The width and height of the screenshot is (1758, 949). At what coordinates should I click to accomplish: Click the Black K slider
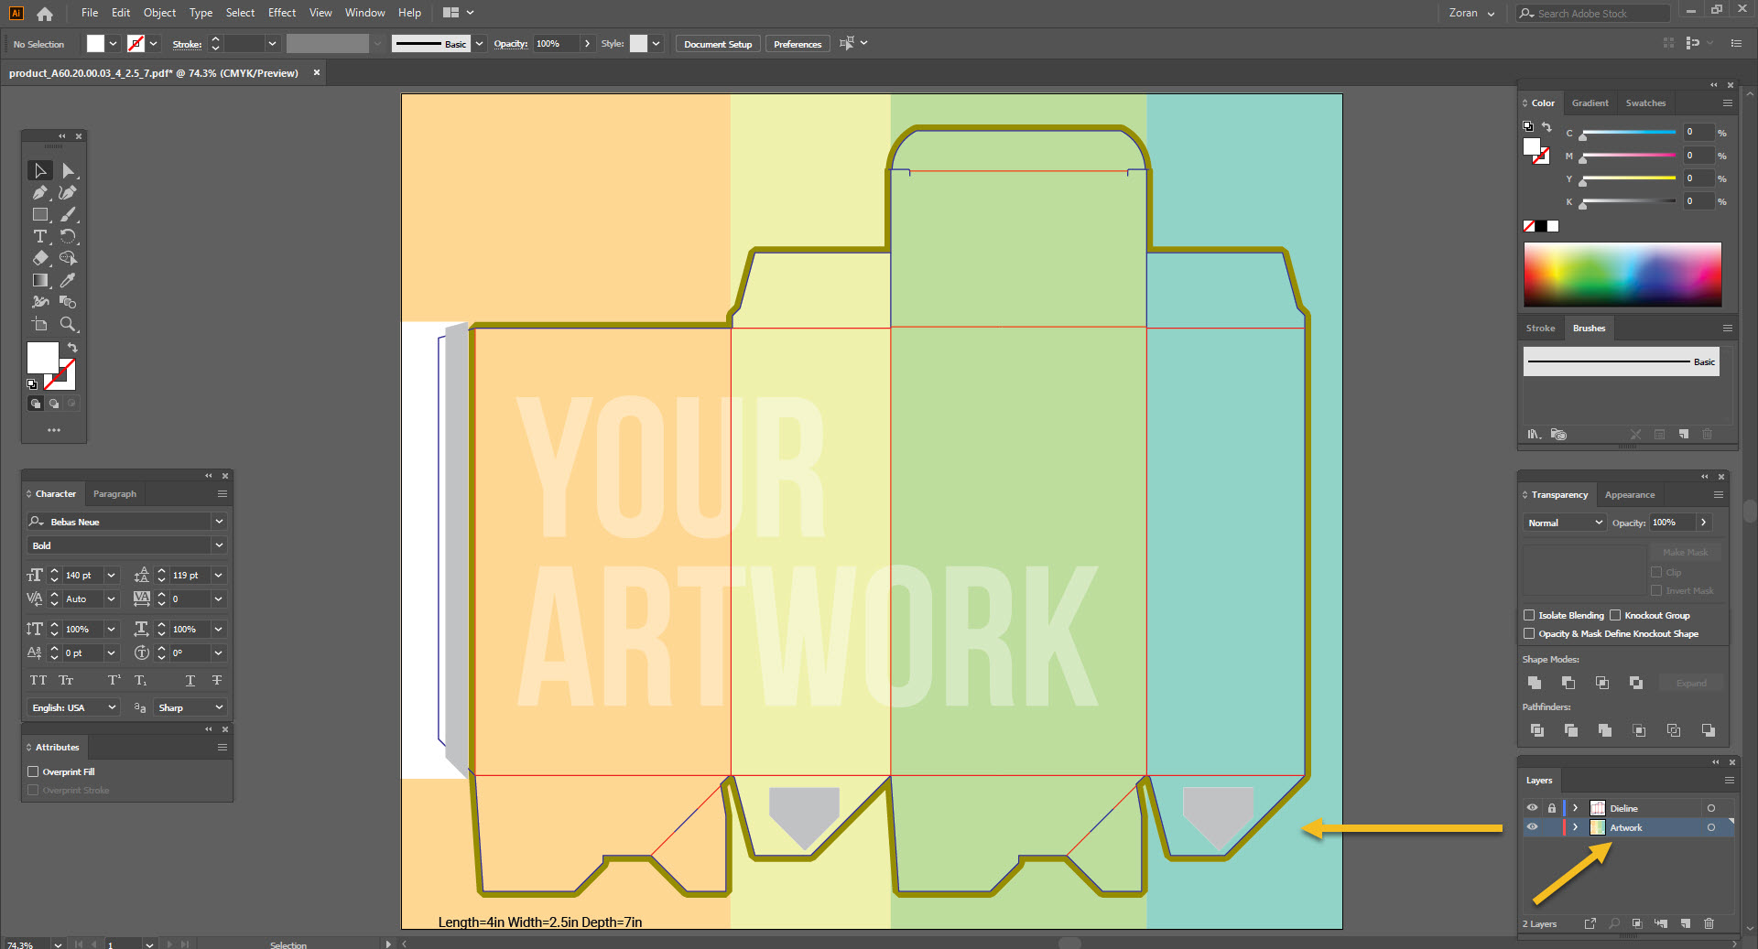[1628, 201]
